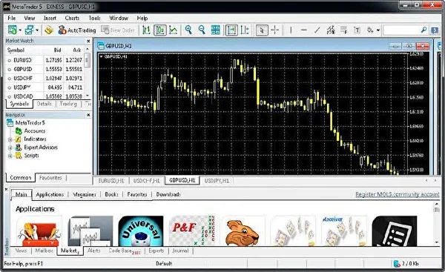Click Register MQL5.community account link
The width and height of the screenshot is (445, 272).
tap(398, 194)
